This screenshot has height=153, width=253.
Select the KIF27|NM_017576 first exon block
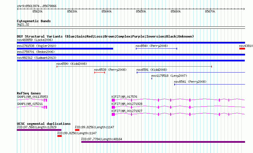click(113, 100)
